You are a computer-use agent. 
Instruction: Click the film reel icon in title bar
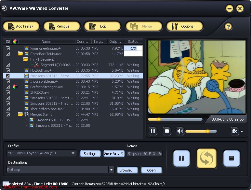coord(5,8)
